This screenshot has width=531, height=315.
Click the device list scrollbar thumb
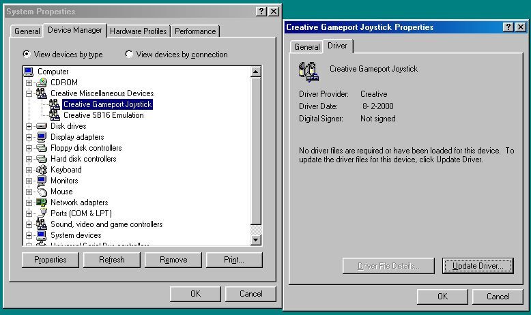coord(256,151)
